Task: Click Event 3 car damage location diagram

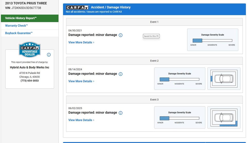Action: (224, 117)
